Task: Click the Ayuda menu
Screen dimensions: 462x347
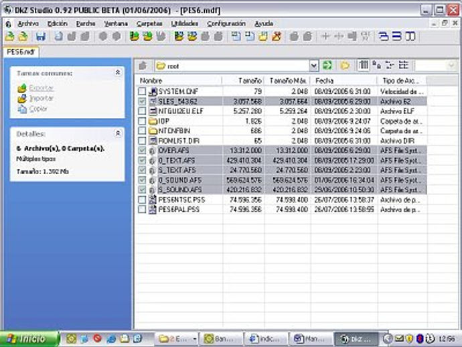Action: (264, 23)
